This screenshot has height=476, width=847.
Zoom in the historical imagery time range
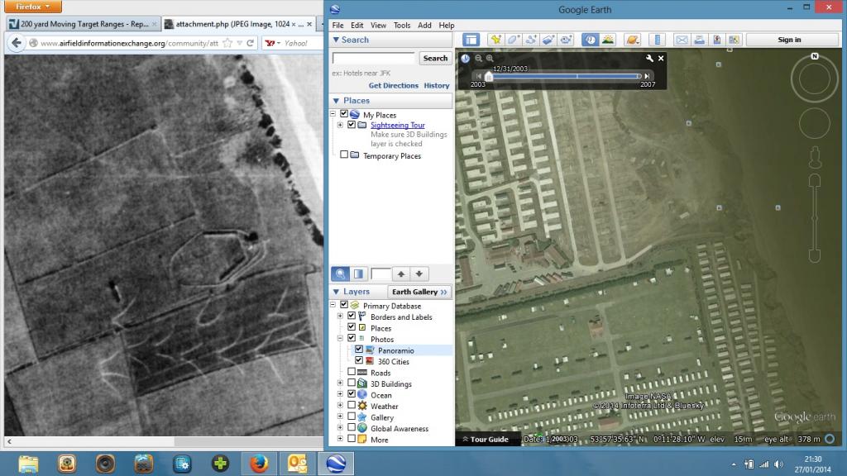(x=490, y=59)
